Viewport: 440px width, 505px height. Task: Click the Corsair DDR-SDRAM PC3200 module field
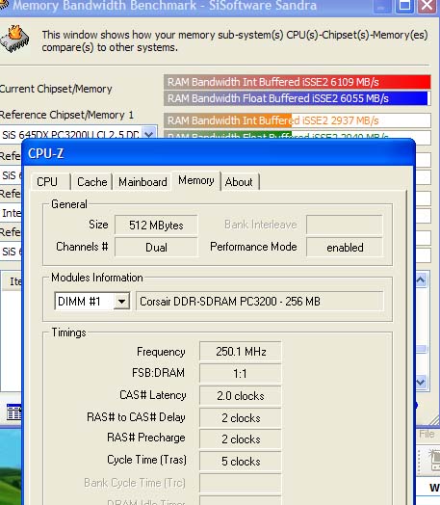click(x=260, y=301)
